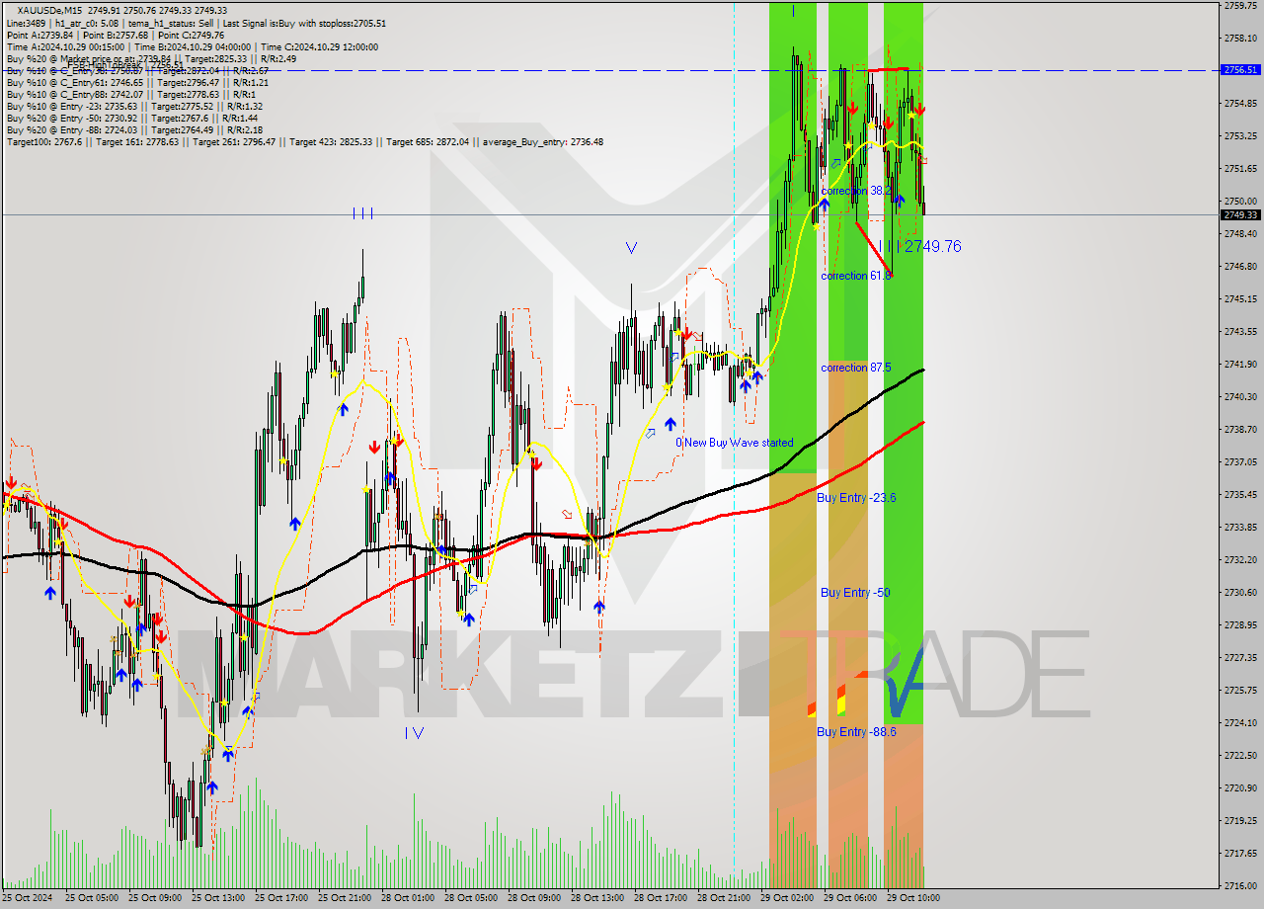Screen dimensions: 1264x909
Task: Select the 'Buy Entry -88.6' chart label
Action: 856,732
